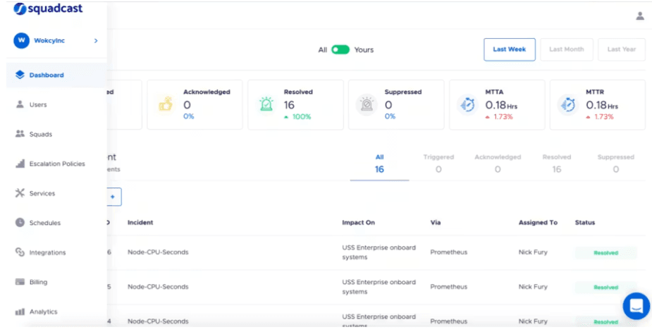The height and width of the screenshot is (332, 652).
Task: Open the WokcyInc organization avatar
Action: (21, 41)
